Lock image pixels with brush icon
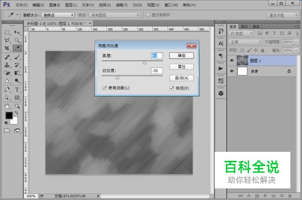The image size is (302, 200). [249, 50]
